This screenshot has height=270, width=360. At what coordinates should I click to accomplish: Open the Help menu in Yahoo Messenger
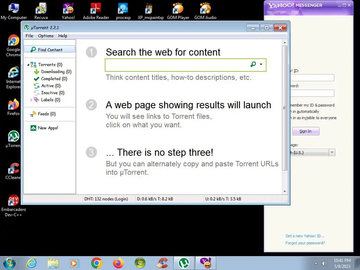(295, 12)
